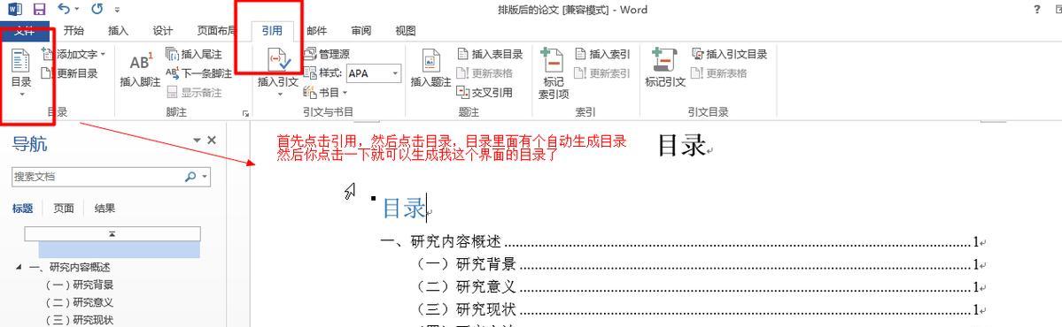Screen dimensions: 1062x327
Task: Click the 更新目录 update table button
Action: click(x=69, y=73)
